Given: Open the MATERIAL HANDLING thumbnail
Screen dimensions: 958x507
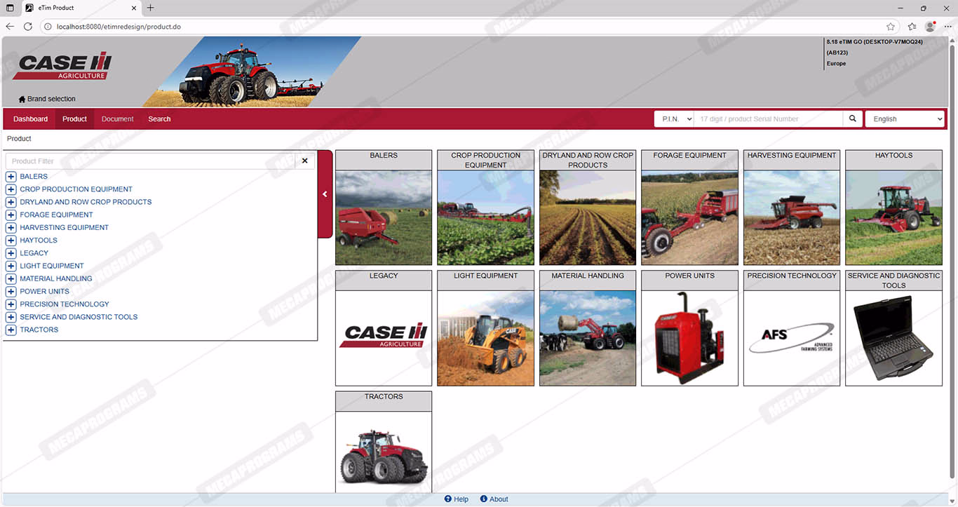Looking at the screenshot, I should [588, 328].
